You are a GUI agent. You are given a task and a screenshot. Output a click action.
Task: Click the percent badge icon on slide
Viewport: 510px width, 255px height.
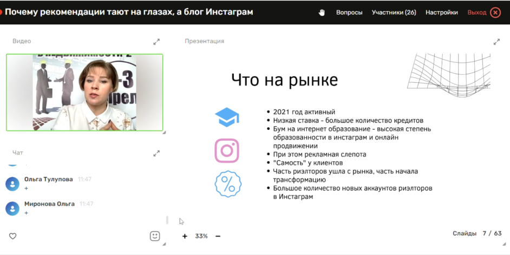227,184
